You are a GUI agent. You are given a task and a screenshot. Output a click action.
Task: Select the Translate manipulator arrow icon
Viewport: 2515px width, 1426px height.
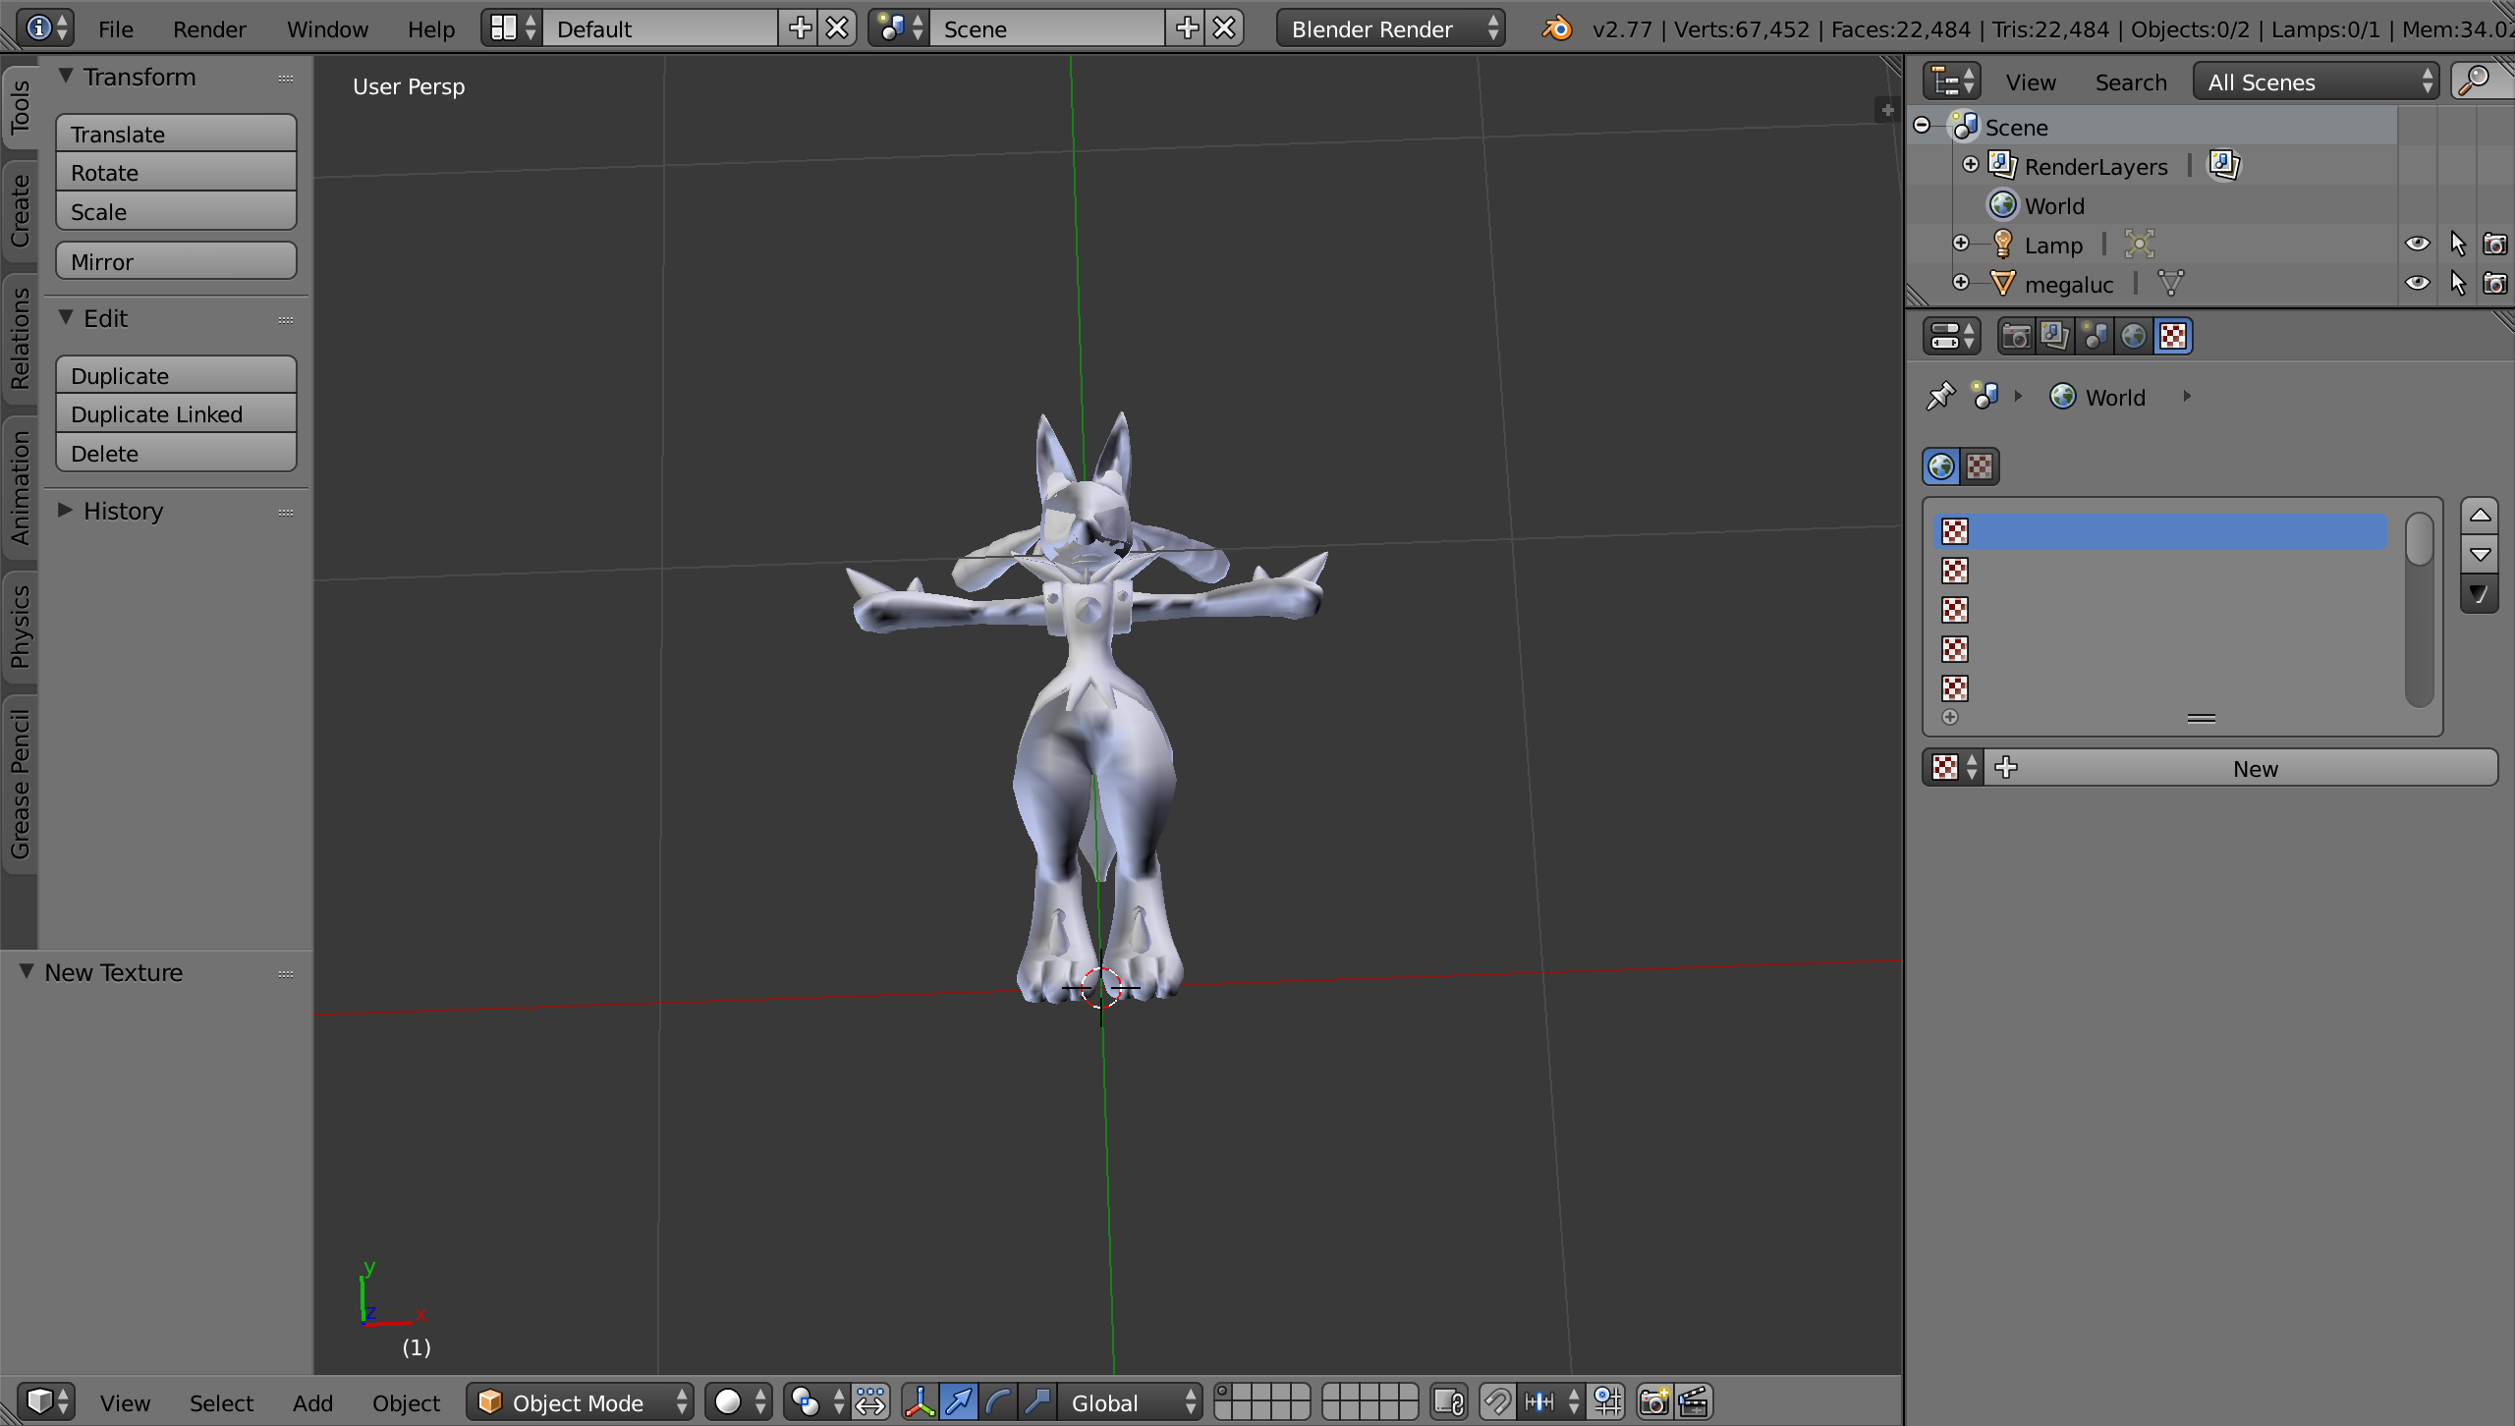pos(959,1401)
